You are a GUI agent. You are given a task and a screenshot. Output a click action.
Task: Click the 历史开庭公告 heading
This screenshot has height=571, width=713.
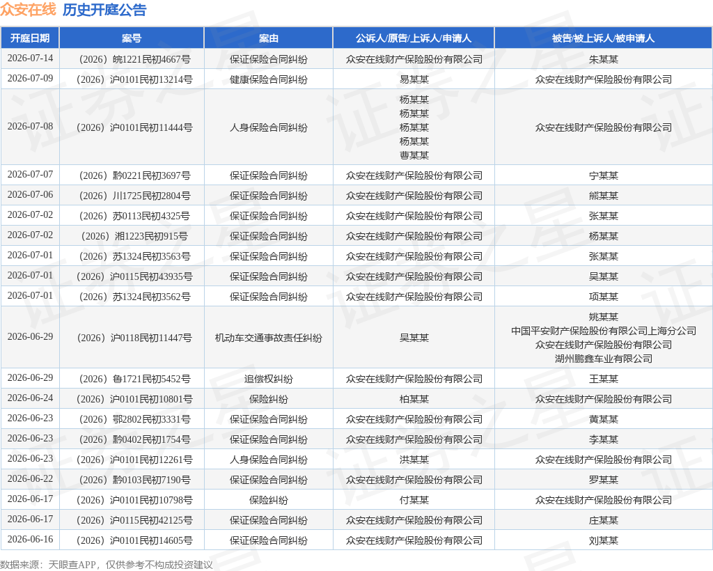click(104, 10)
